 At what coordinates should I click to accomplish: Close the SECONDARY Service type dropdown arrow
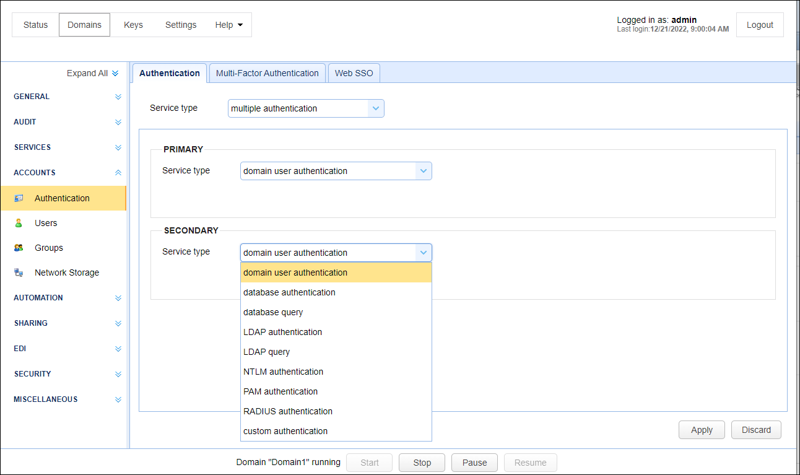coord(424,253)
